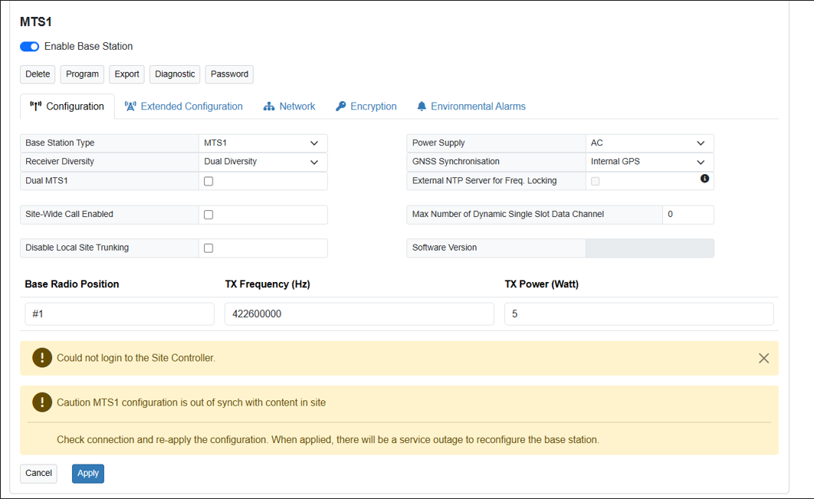Image resolution: width=814 pixels, height=499 pixels.
Task: Click the 'Receiver Diversity' label
Action: tap(60, 162)
